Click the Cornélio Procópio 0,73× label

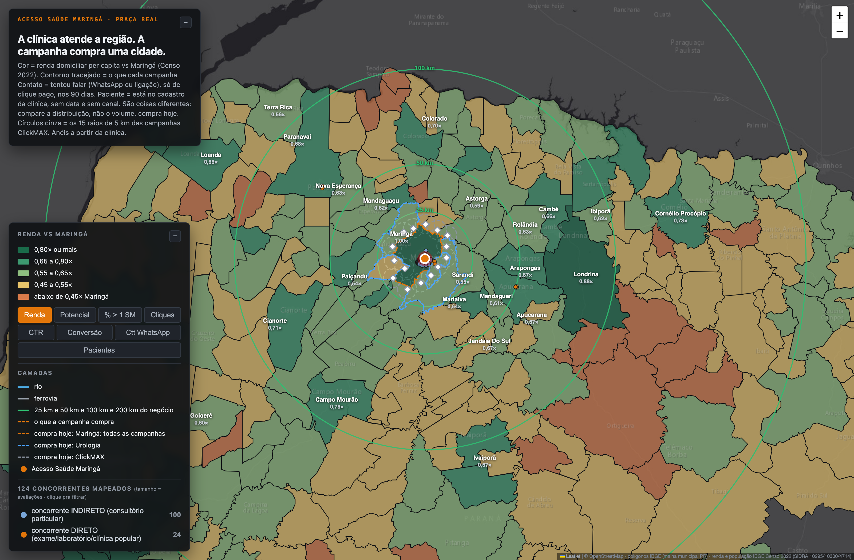pyautogui.click(x=680, y=217)
